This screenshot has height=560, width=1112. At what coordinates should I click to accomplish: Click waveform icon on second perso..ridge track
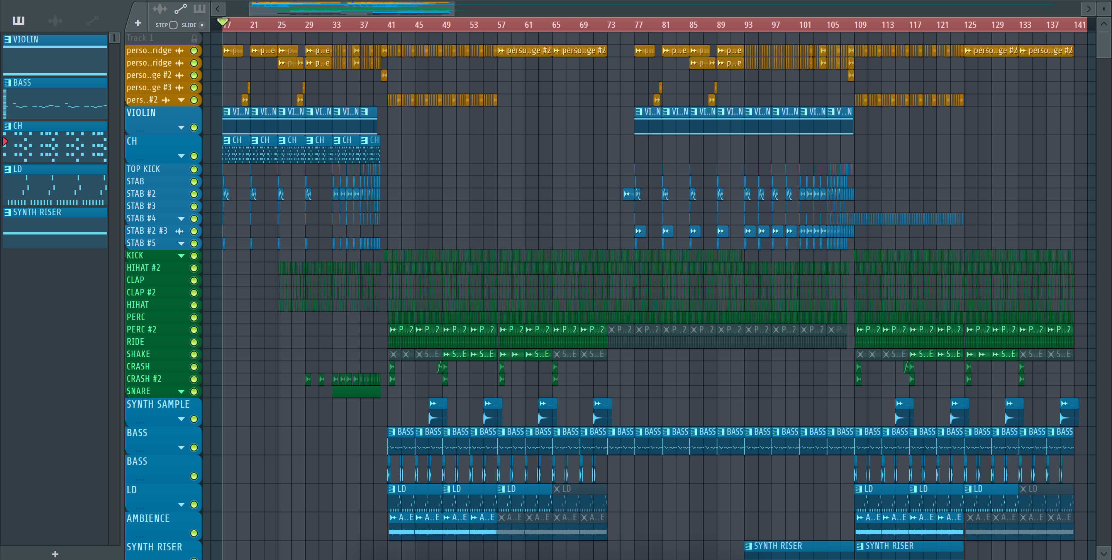click(180, 63)
